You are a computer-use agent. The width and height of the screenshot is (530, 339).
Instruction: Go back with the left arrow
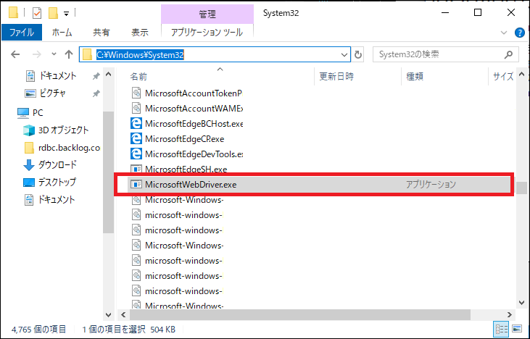coord(15,54)
